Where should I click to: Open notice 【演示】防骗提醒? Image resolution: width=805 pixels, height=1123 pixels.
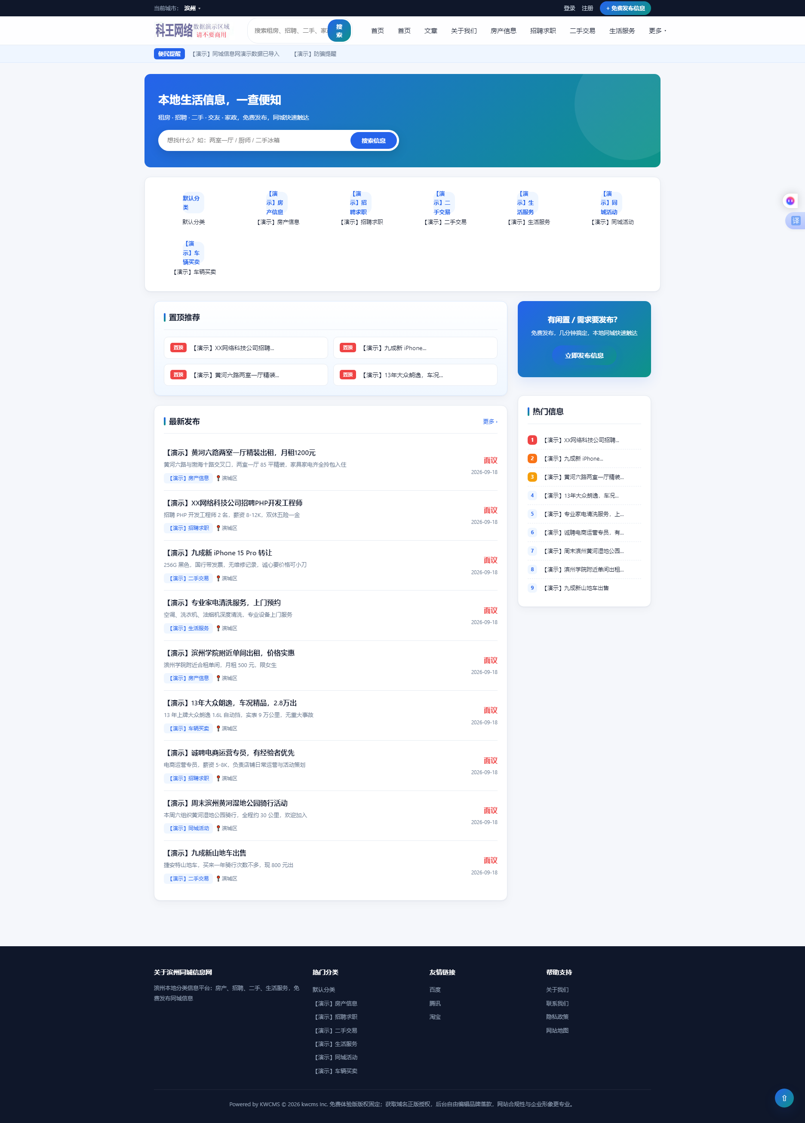coord(313,54)
